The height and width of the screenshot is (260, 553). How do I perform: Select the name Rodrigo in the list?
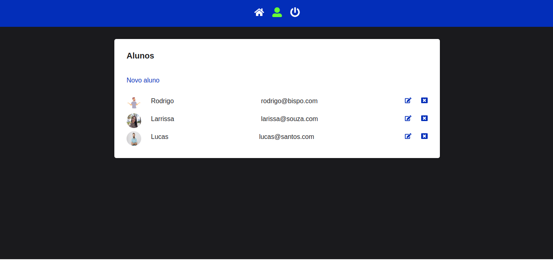[162, 101]
